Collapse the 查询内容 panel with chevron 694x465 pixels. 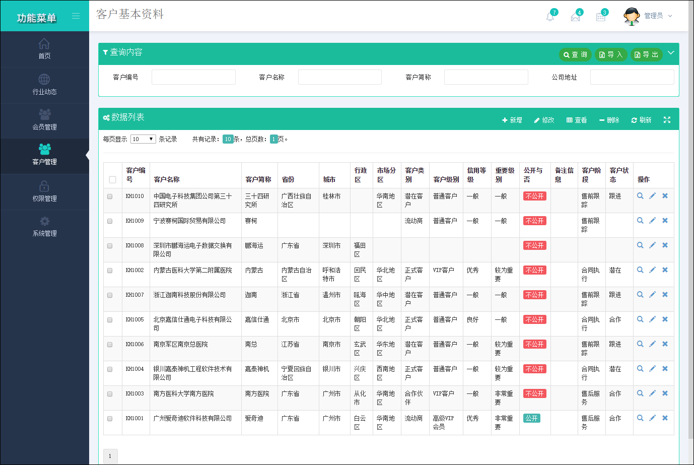671,53
